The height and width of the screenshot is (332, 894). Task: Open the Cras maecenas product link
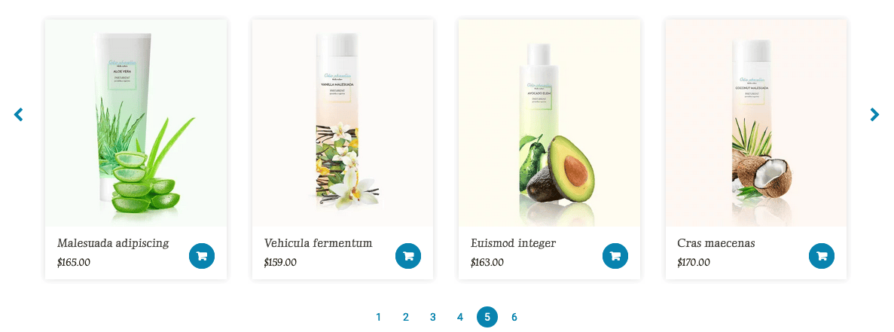(x=716, y=244)
